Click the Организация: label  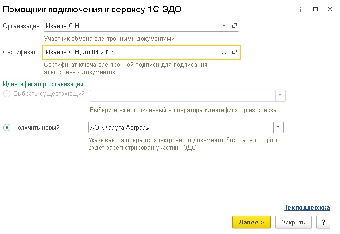coord(22,26)
